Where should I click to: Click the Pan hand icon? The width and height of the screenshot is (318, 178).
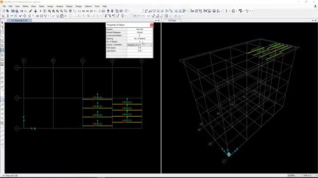[70, 11]
